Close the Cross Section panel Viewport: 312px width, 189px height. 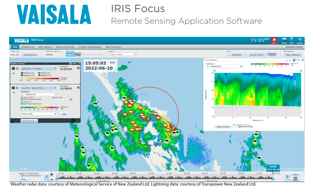click(x=302, y=60)
